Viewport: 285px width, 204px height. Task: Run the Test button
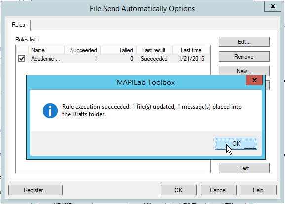pos(244,168)
